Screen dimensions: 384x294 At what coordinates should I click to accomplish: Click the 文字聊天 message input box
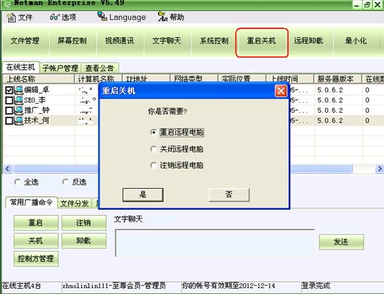pos(215,243)
